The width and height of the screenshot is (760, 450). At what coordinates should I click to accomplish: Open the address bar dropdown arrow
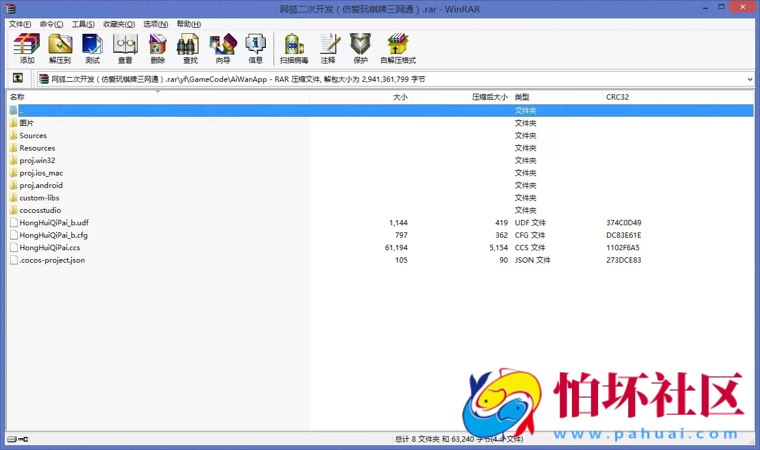(x=749, y=78)
